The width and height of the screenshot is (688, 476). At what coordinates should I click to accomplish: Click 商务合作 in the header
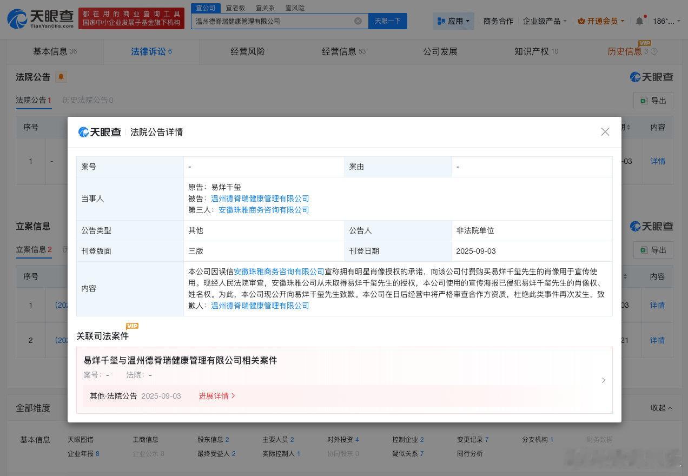click(x=498, y=21)
